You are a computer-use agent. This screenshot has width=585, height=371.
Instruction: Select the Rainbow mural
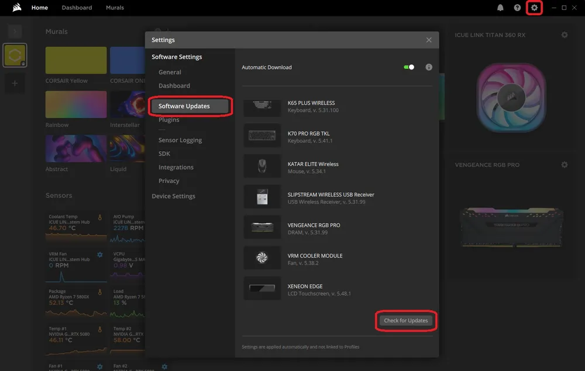pyautogui.click(x=75, y=105)
